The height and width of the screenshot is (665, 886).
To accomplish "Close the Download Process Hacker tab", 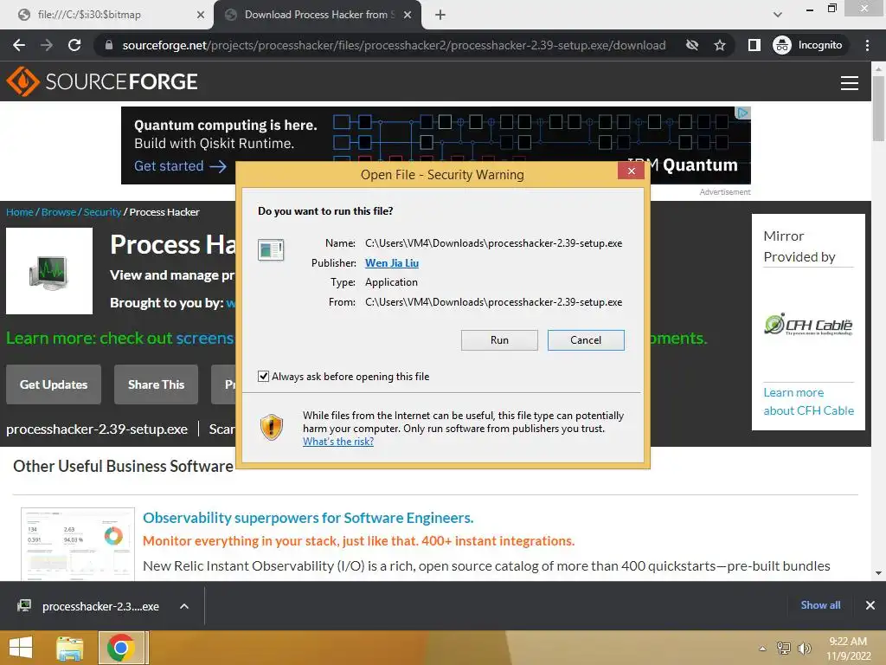I will [408, 15].
